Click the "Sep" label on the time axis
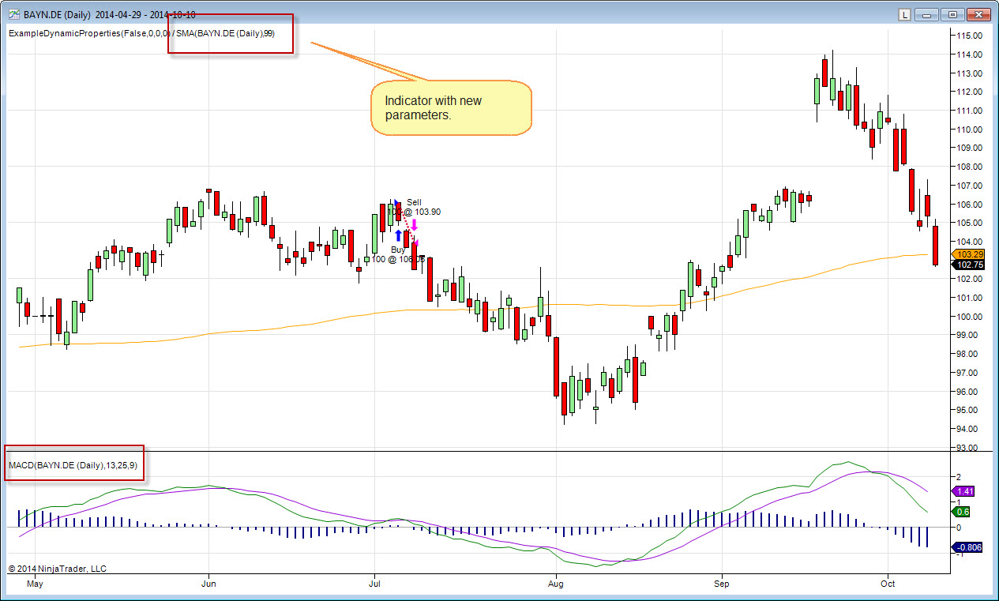Screen dimensions: 999x601 point(721,586)
